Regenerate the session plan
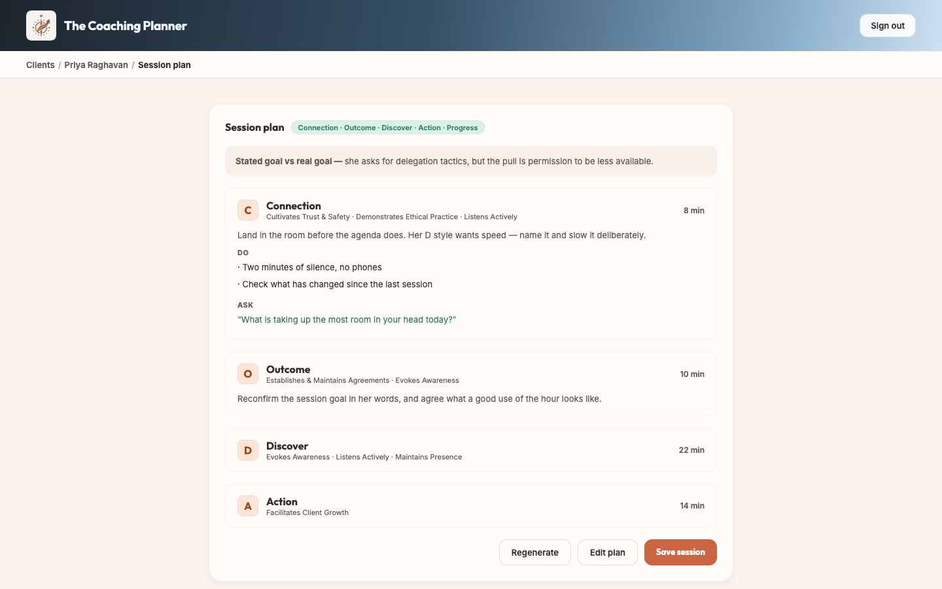 535,552
